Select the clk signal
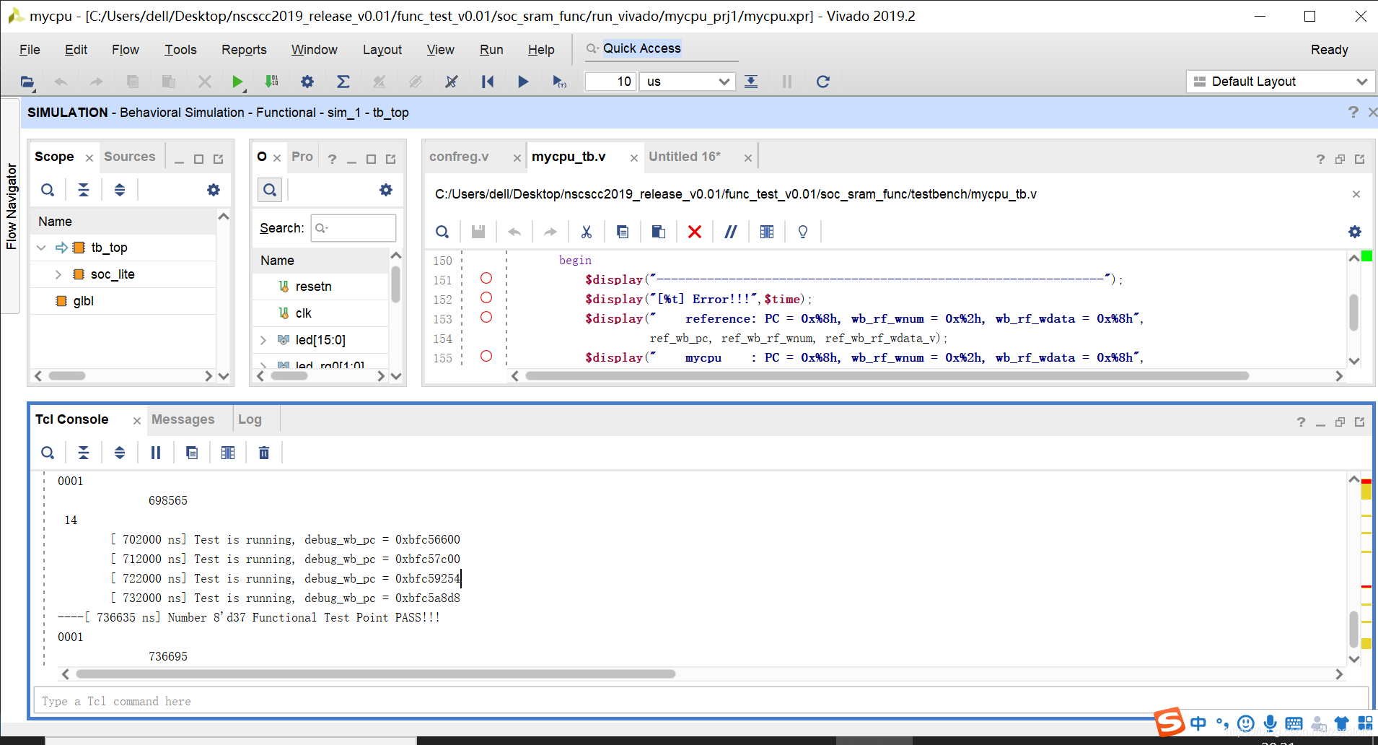Screen dimensions: 1378x745 303,313
